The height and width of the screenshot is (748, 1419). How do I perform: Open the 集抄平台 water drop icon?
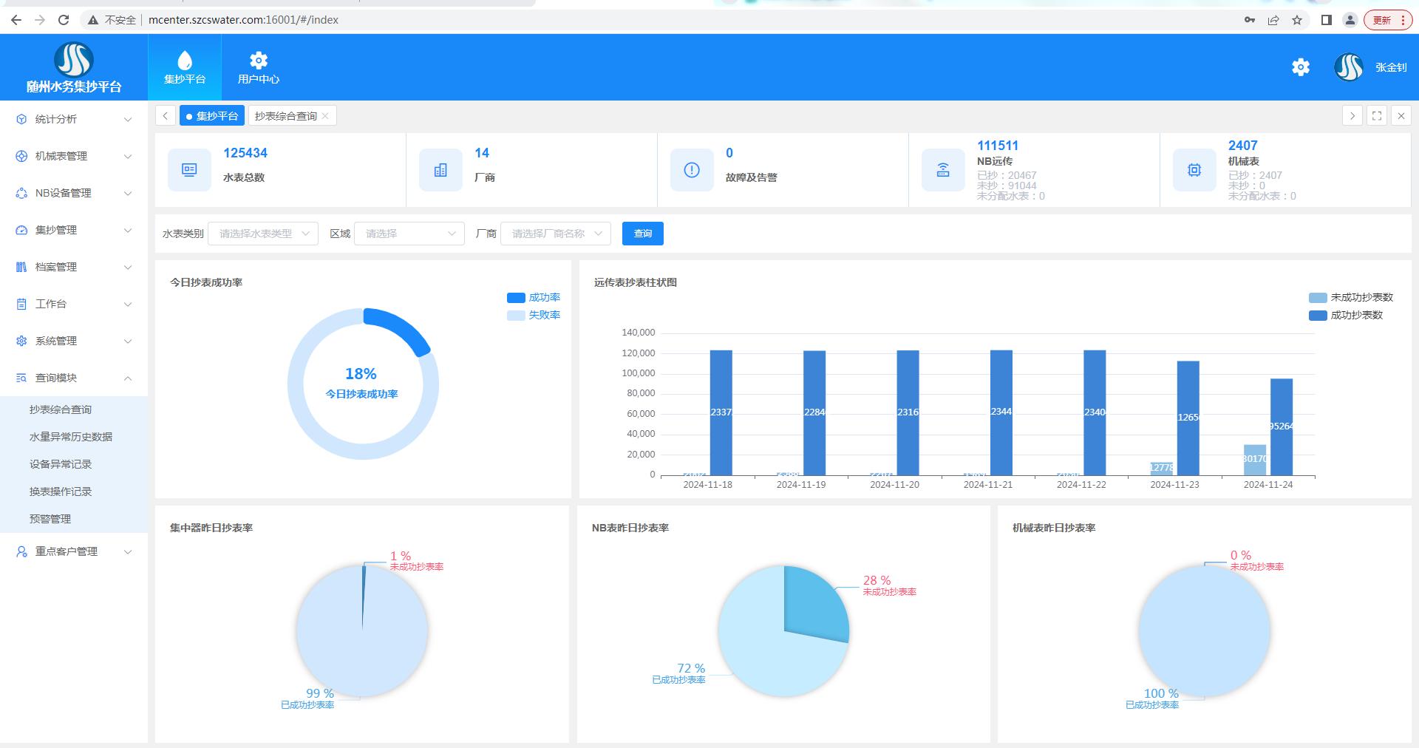pyautogui.click(x=185, y=60)
